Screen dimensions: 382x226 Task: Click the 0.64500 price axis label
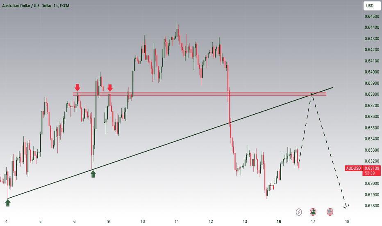(x=372, y=16)
